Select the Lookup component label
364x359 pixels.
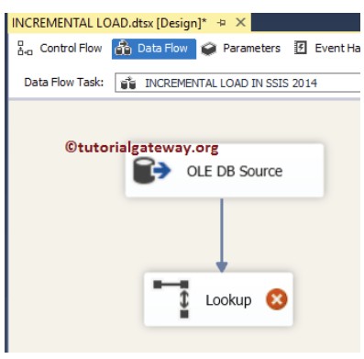pos(228,300)
